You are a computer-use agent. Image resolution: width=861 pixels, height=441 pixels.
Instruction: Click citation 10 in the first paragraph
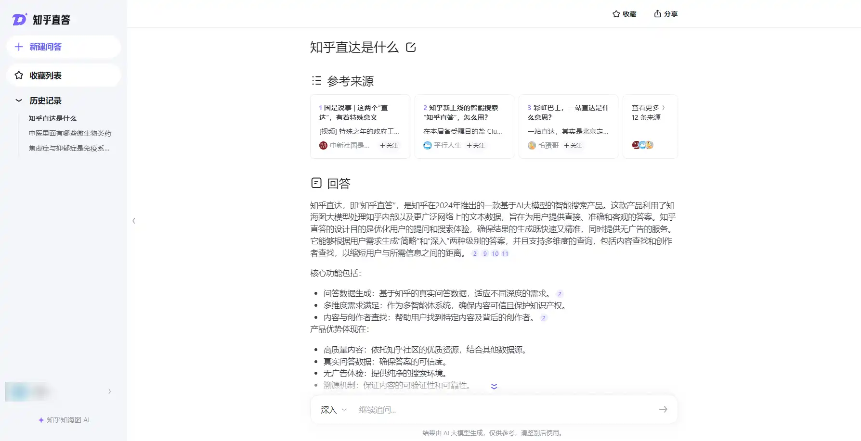(x=495, y=253)
